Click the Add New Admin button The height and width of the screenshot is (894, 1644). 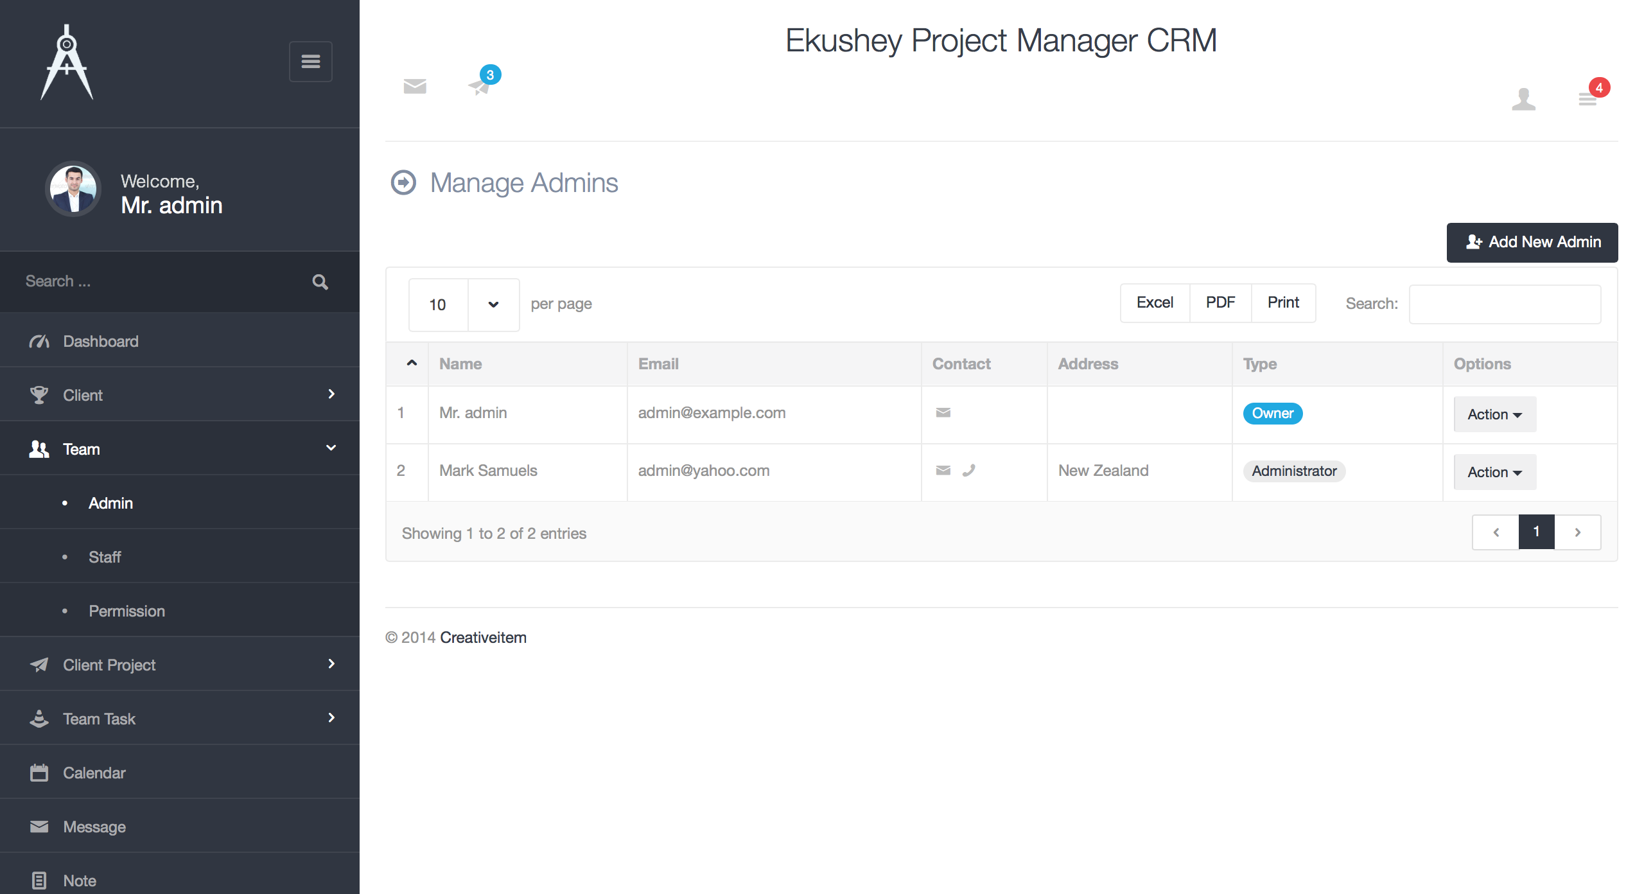pyautogui.click(x=1532, y=242)
